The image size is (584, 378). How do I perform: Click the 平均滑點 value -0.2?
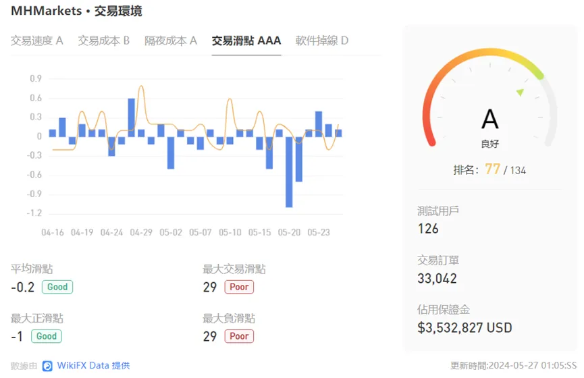(x=23, y=287)
